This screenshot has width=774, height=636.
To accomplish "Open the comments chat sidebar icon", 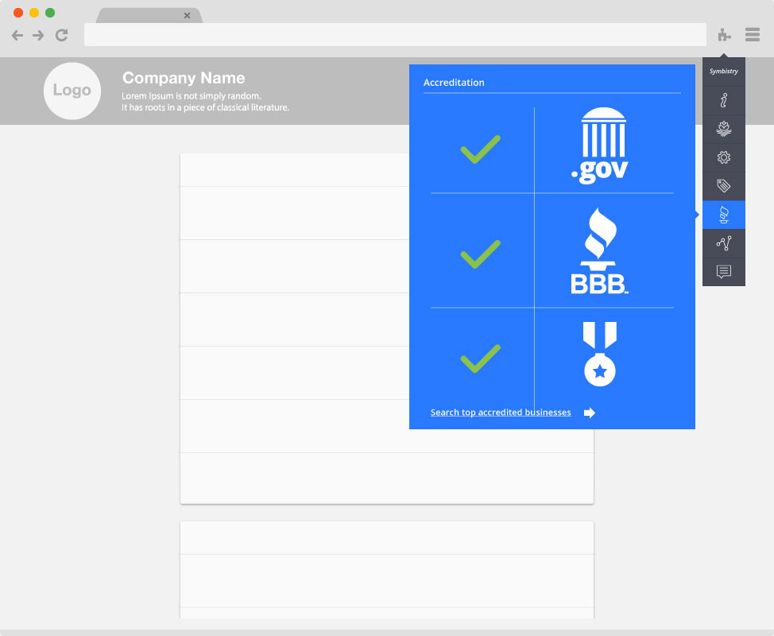I will (724, 272).
